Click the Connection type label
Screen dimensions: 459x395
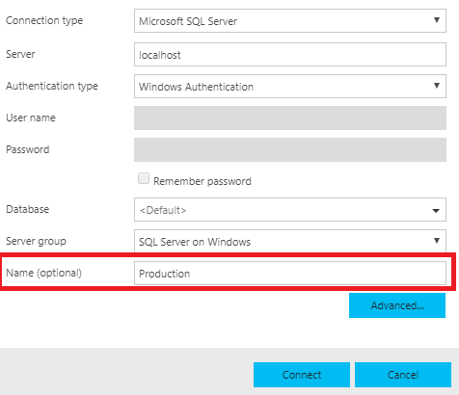(x=44, y=20)
